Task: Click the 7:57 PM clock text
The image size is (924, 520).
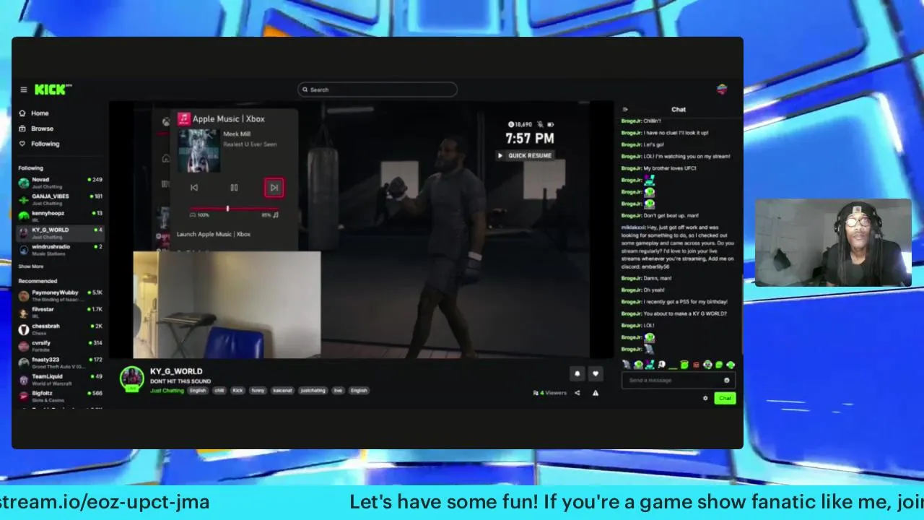Action: [530, 139]
